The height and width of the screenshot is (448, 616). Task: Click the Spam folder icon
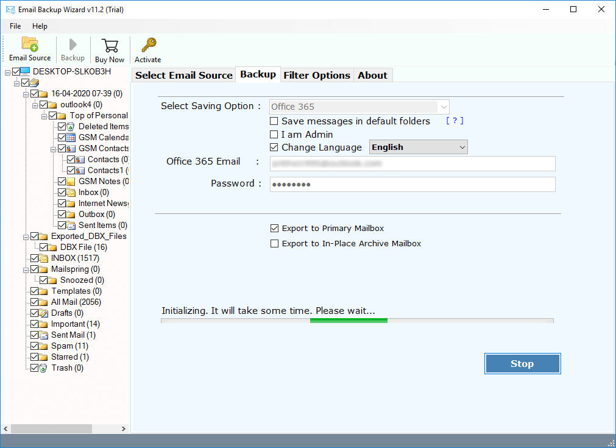click(x=43, y=346)
